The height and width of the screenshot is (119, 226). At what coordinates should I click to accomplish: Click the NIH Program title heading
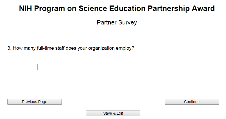pos(117,9)
